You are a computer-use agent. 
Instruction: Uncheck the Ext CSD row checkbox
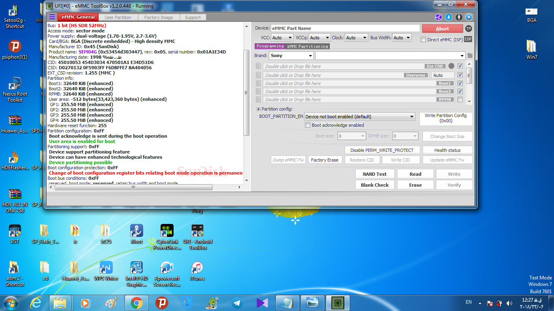click(x=460, y=66)
